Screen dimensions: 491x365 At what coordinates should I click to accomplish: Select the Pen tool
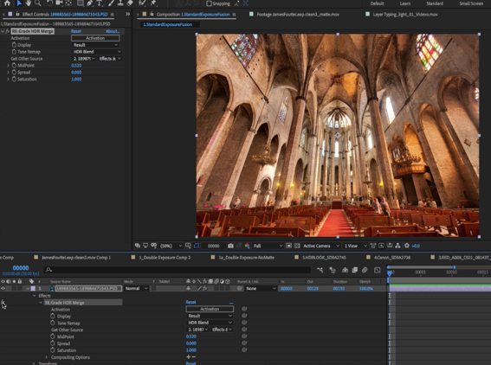(90, 3)
